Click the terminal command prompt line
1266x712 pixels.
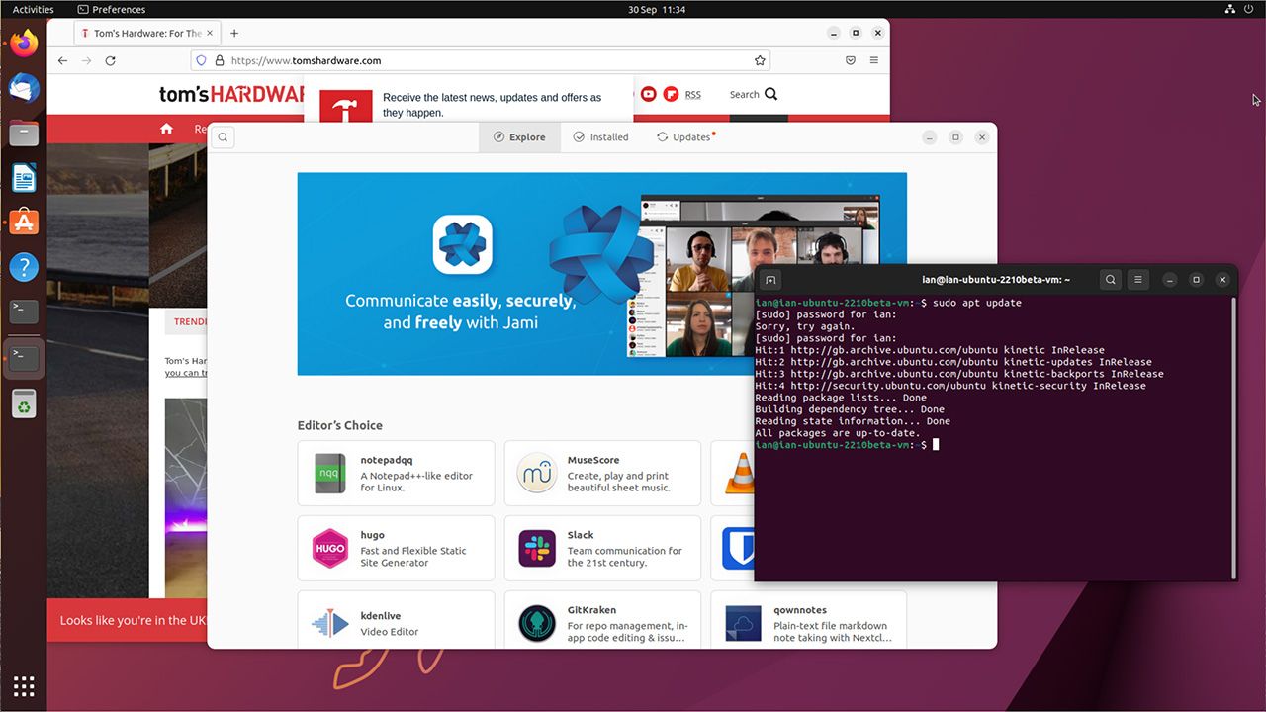(x=847, y=445)
